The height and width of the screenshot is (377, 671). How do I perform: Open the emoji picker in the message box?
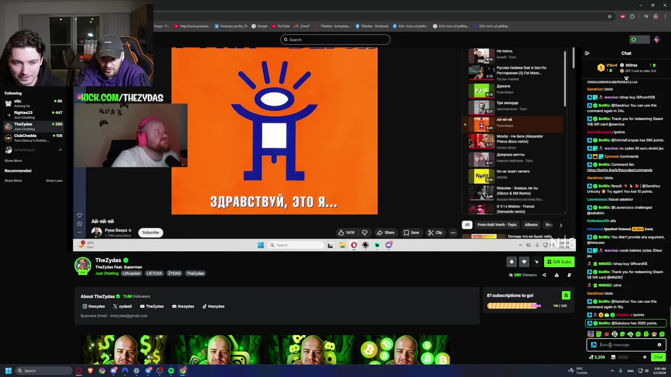(659, 345)
